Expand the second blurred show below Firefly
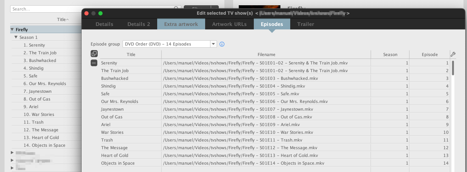Screen dimensions: 467x172 coord(13,160)
